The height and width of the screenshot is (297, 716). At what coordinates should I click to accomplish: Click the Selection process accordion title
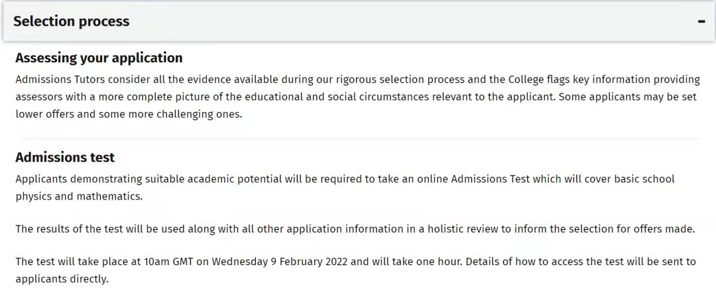click(x=71, y=21)
